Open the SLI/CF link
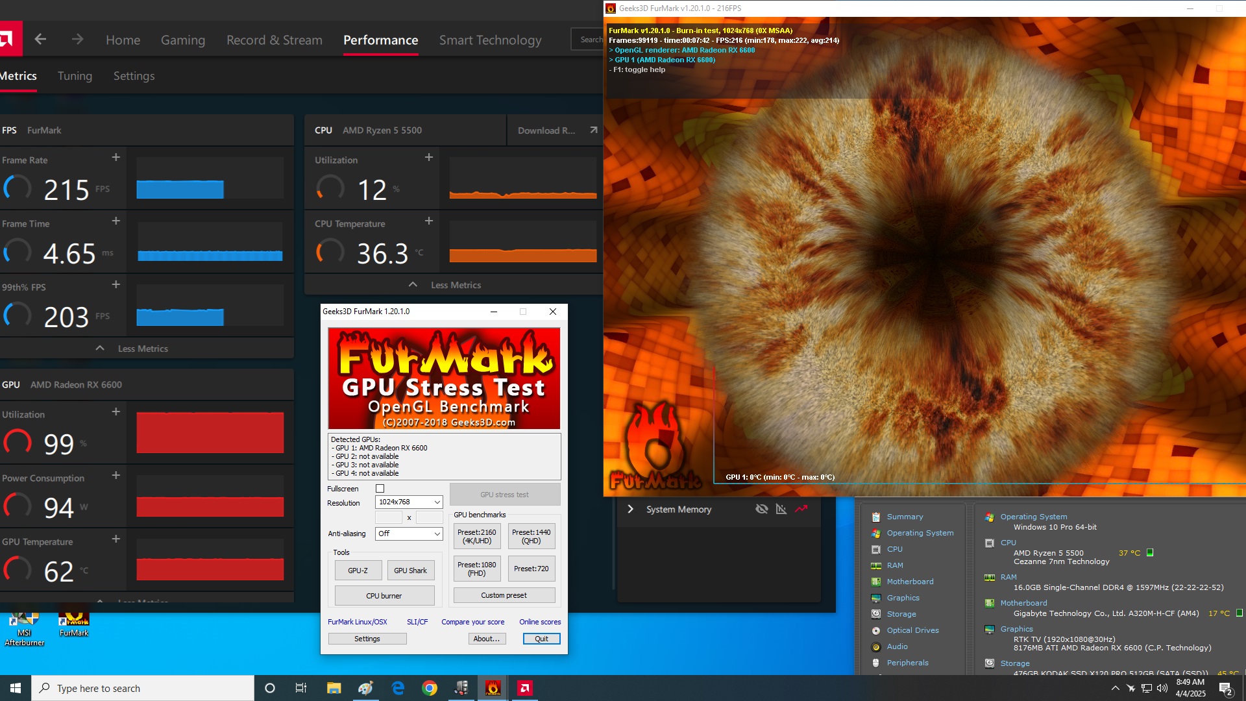Screen dimensions: 1246x701 pos(417,622)
